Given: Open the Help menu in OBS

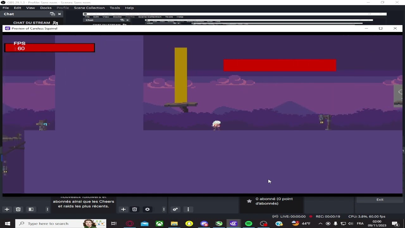Looking at the screenshot, I should 129,8.
